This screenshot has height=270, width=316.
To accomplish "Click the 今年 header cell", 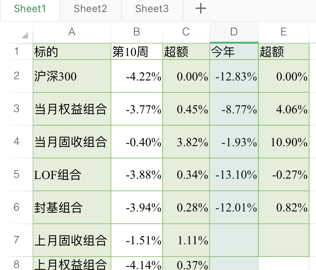I will (x=234, y=52).
